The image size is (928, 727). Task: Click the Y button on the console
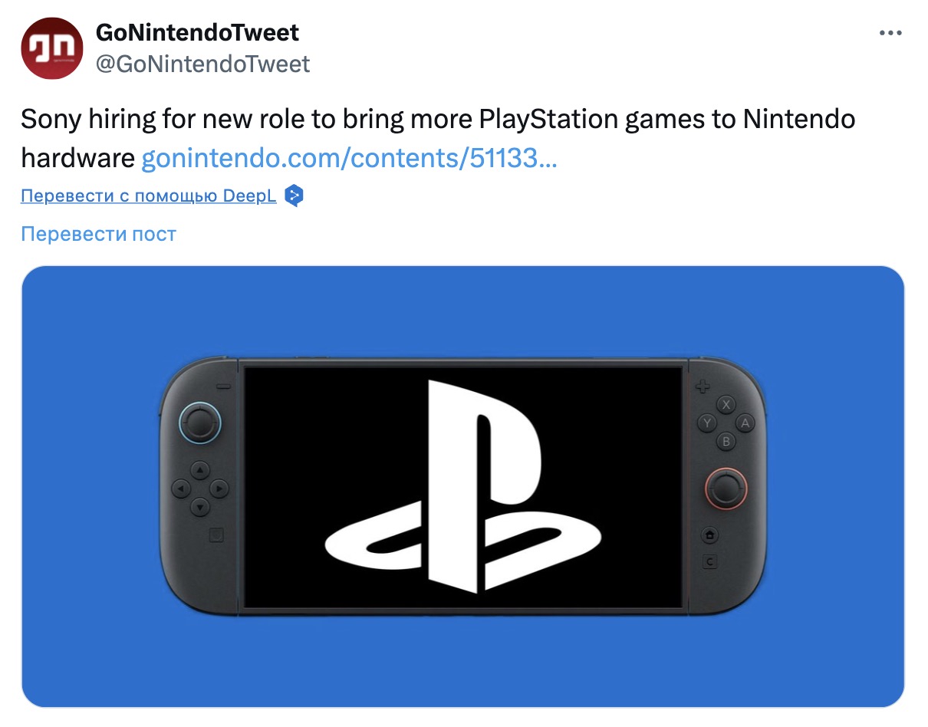(707, 423)
